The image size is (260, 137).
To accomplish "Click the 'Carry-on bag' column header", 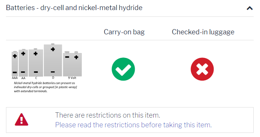I will (124, 32).
